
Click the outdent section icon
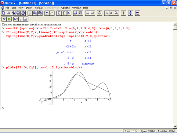click(x=75, y=13)
